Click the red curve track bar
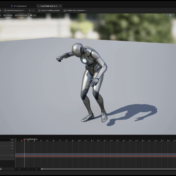The height and width of the screenshot is (176, 176). point(95,156)
